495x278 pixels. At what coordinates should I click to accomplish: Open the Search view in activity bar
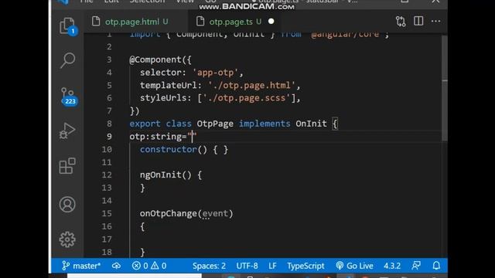[x=67, y=60]
